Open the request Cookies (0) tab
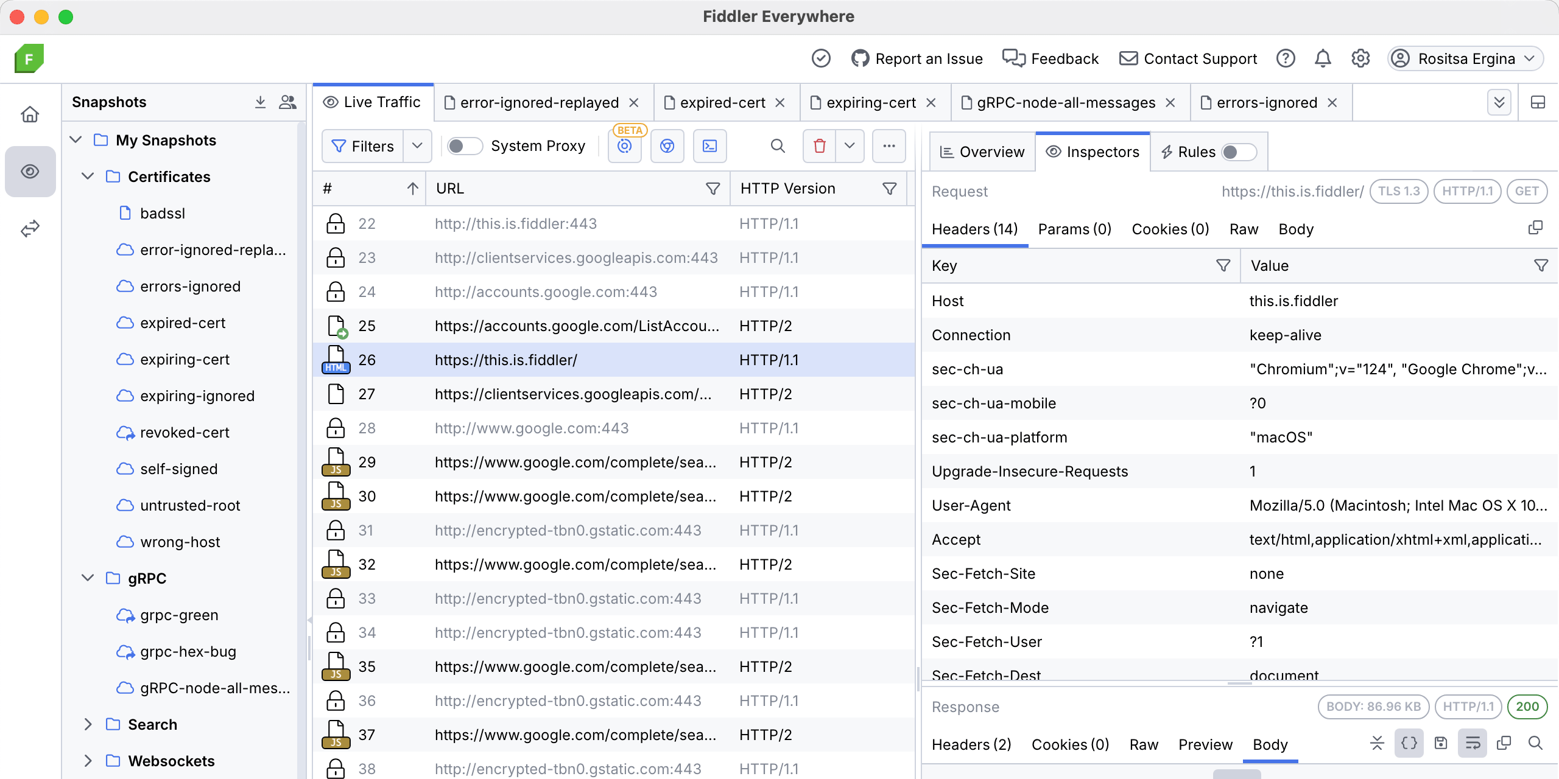 (1170, 229)
